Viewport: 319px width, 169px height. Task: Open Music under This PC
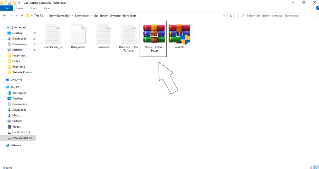point(16,115)
